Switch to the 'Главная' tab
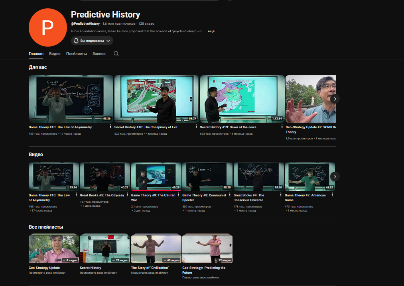404x286 pixels. coord(36,53)
